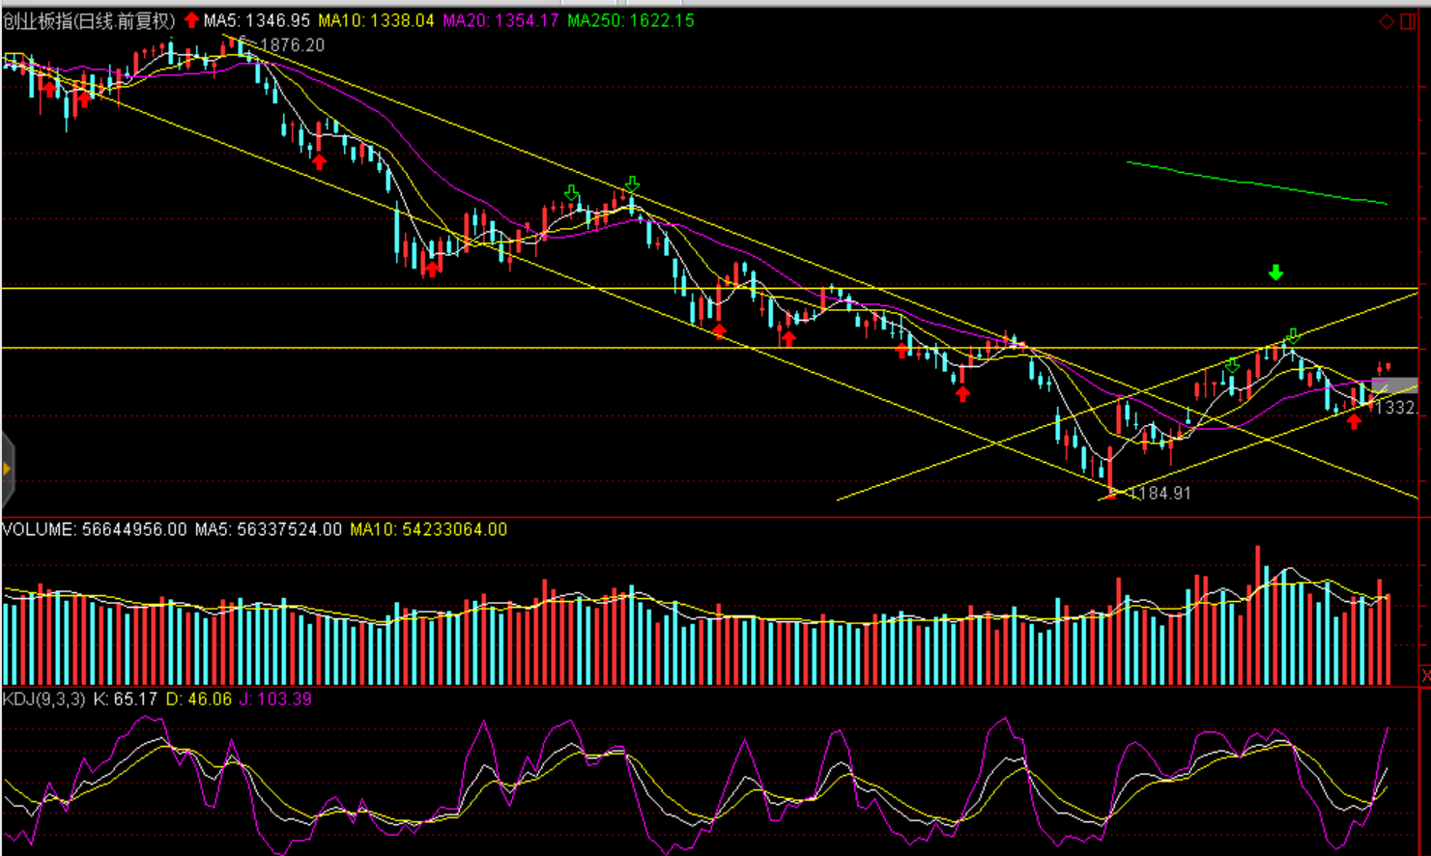Select the green MA250 line on chart
The width and height of the screenshot is (1431, 856).
click(x=1256, y=184)
